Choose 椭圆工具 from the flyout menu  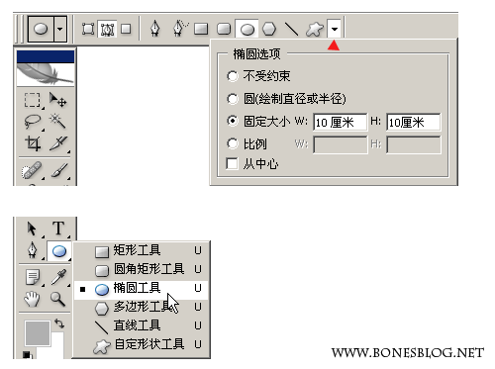[x=142, y=289]
